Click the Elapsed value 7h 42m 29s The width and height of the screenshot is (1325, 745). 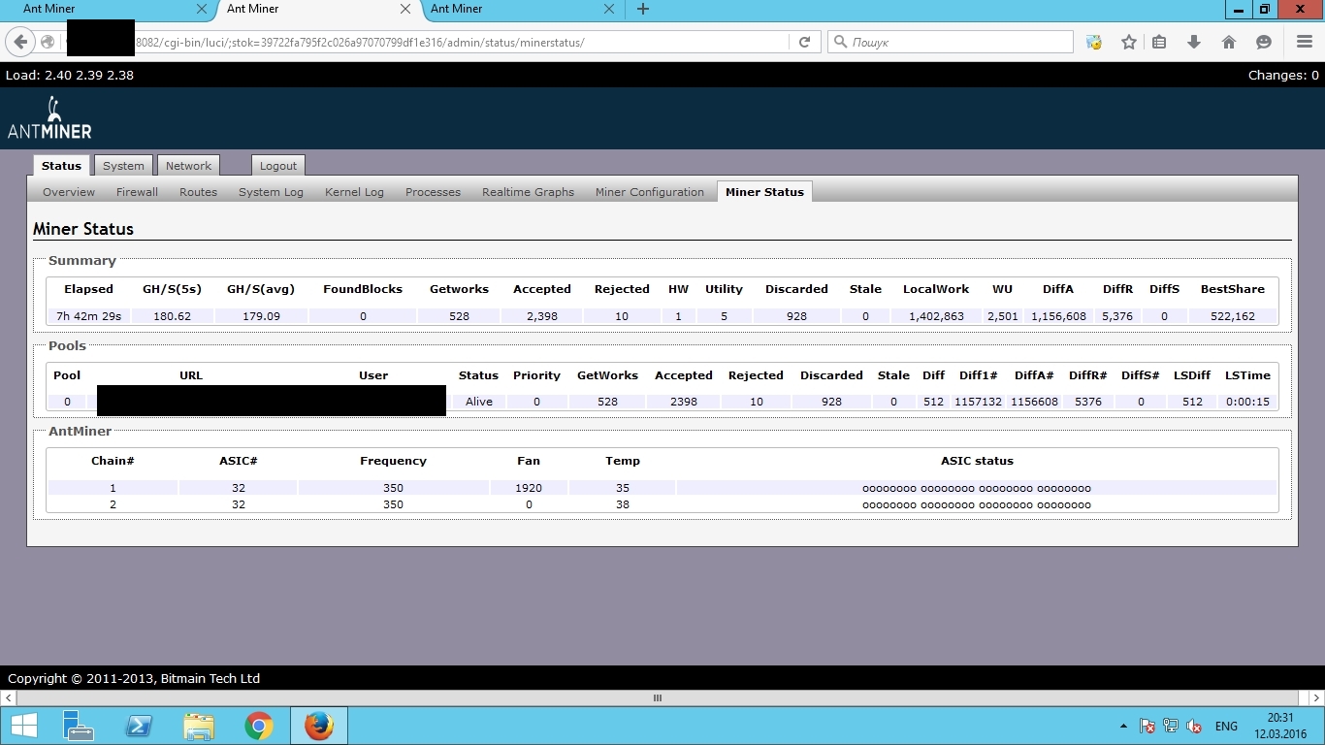point(88,316)
